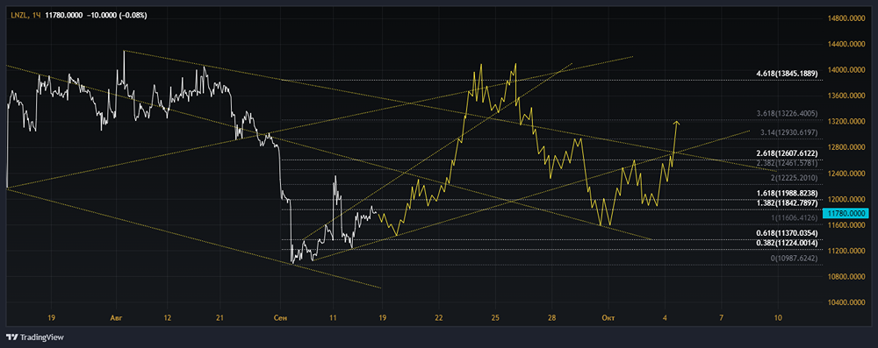Select the 14000.0000 price axis label

point(847,70)
